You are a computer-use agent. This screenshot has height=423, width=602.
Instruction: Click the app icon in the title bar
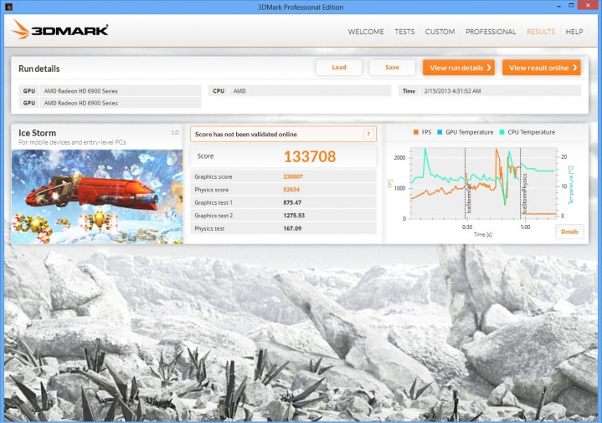pos(8,7)
